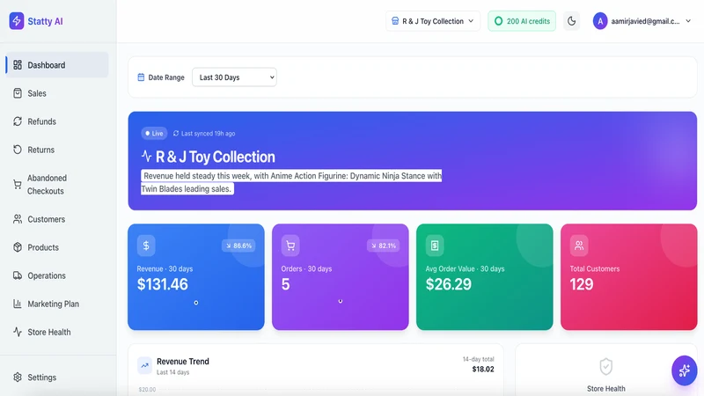Viewport: 704px width, 396px height.
Task: Go to the Dashboard page
Action: [x=57, y=65]
